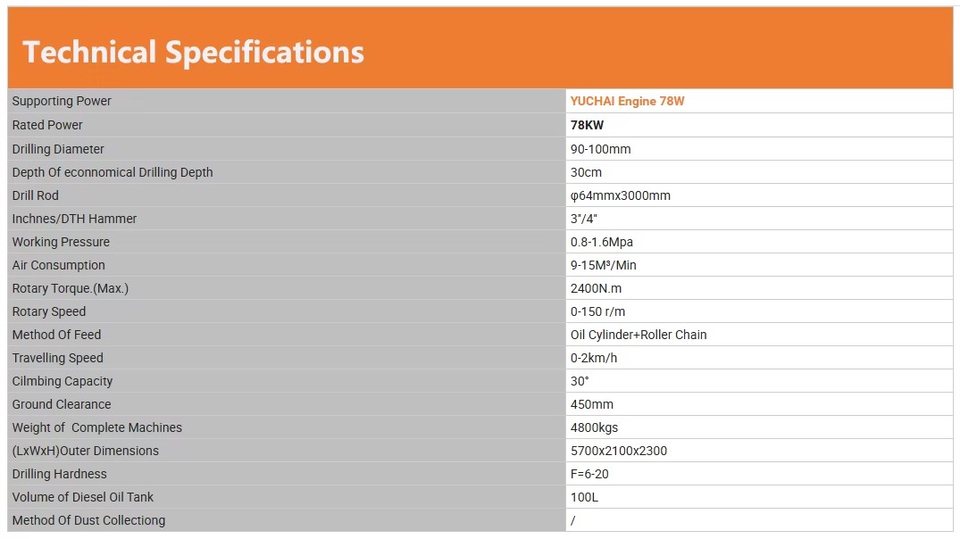Click the Technical Specifications heading

click(194, 53)
